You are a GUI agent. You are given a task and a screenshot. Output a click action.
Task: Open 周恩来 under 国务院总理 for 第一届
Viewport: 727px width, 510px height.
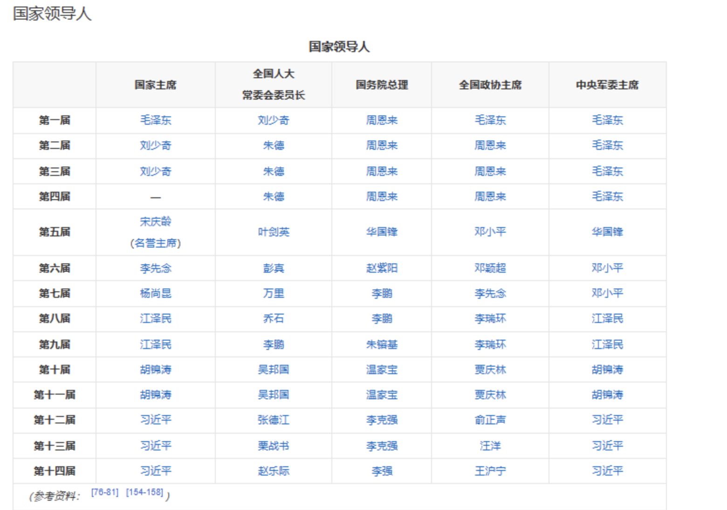(382, 120)
